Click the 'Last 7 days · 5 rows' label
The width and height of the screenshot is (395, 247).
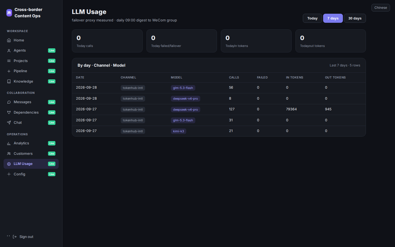click(x=345, y=65)
